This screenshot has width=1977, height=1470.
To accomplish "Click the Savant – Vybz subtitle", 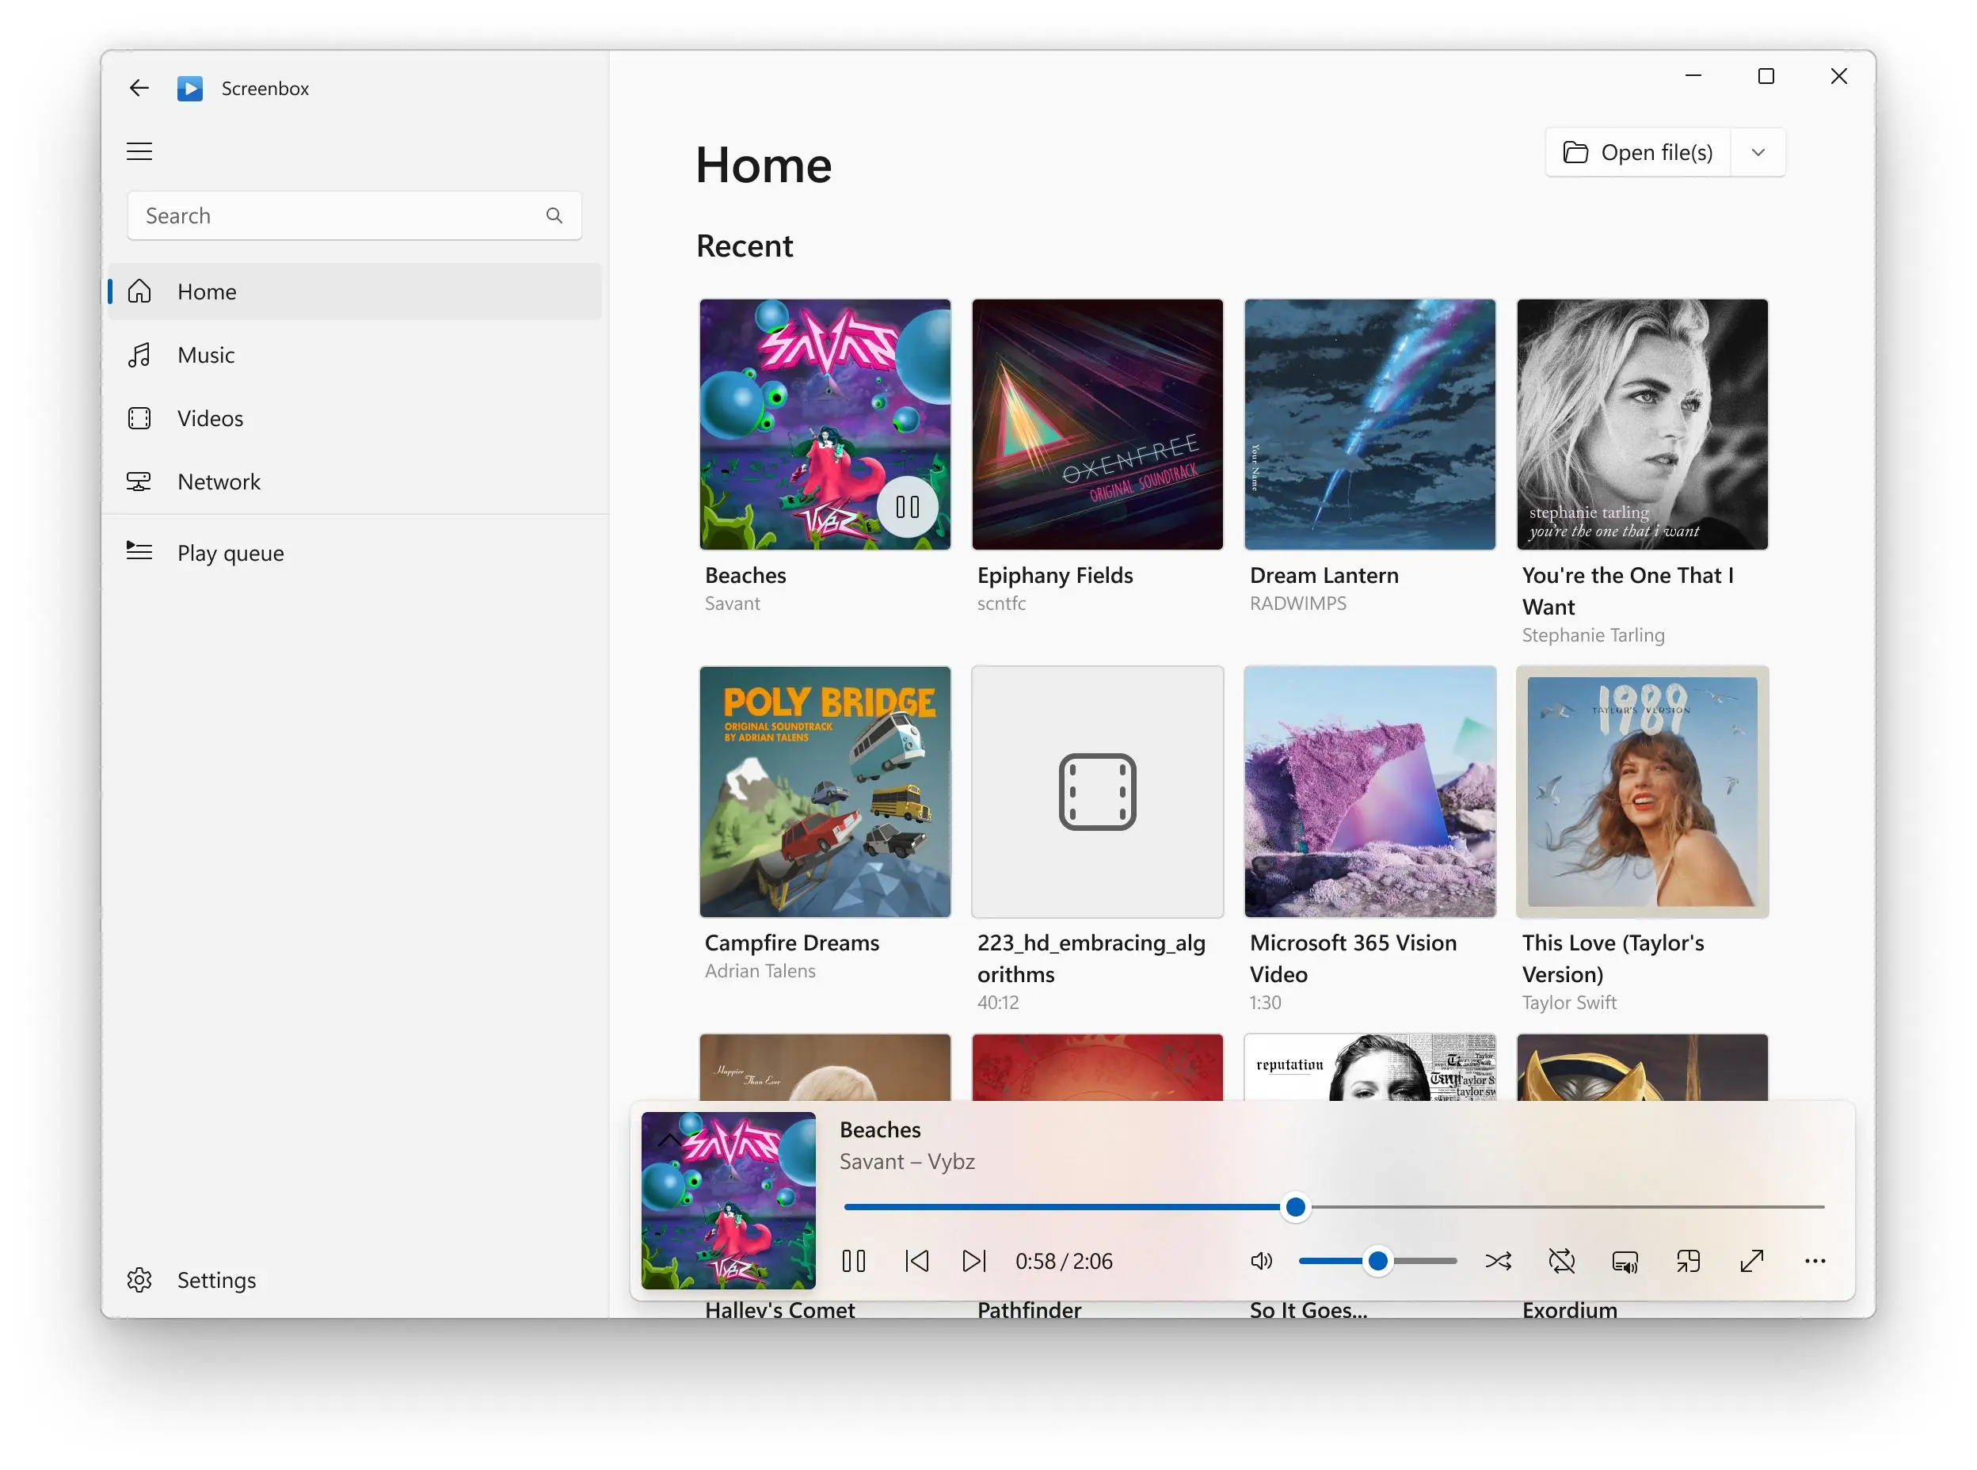I will point(907,1161).
